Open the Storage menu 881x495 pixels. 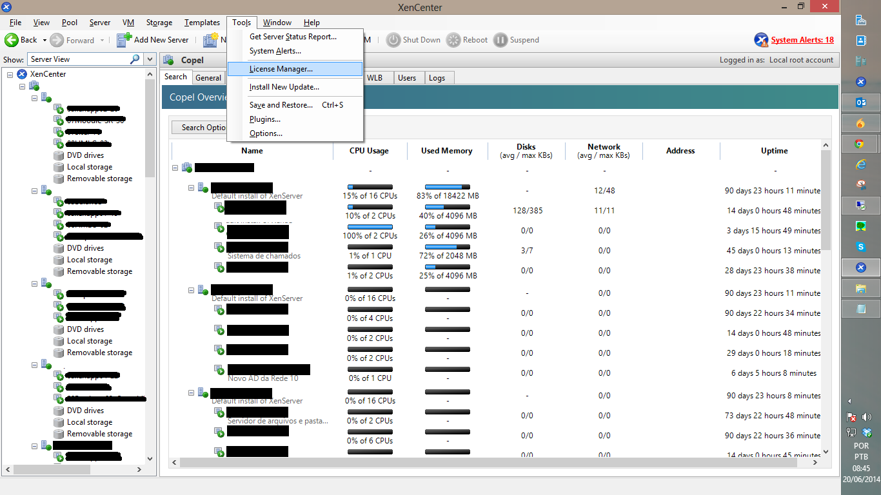point(159,23)
